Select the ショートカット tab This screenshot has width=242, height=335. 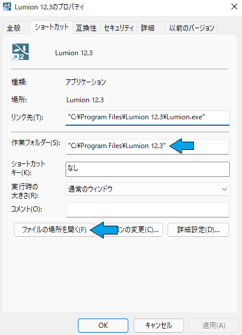pos(52,27)
